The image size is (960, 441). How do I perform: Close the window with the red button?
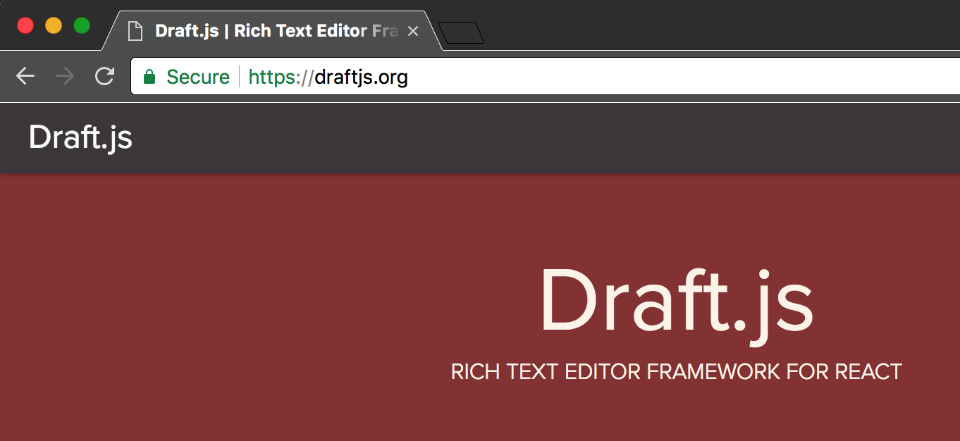coord(25,25)
